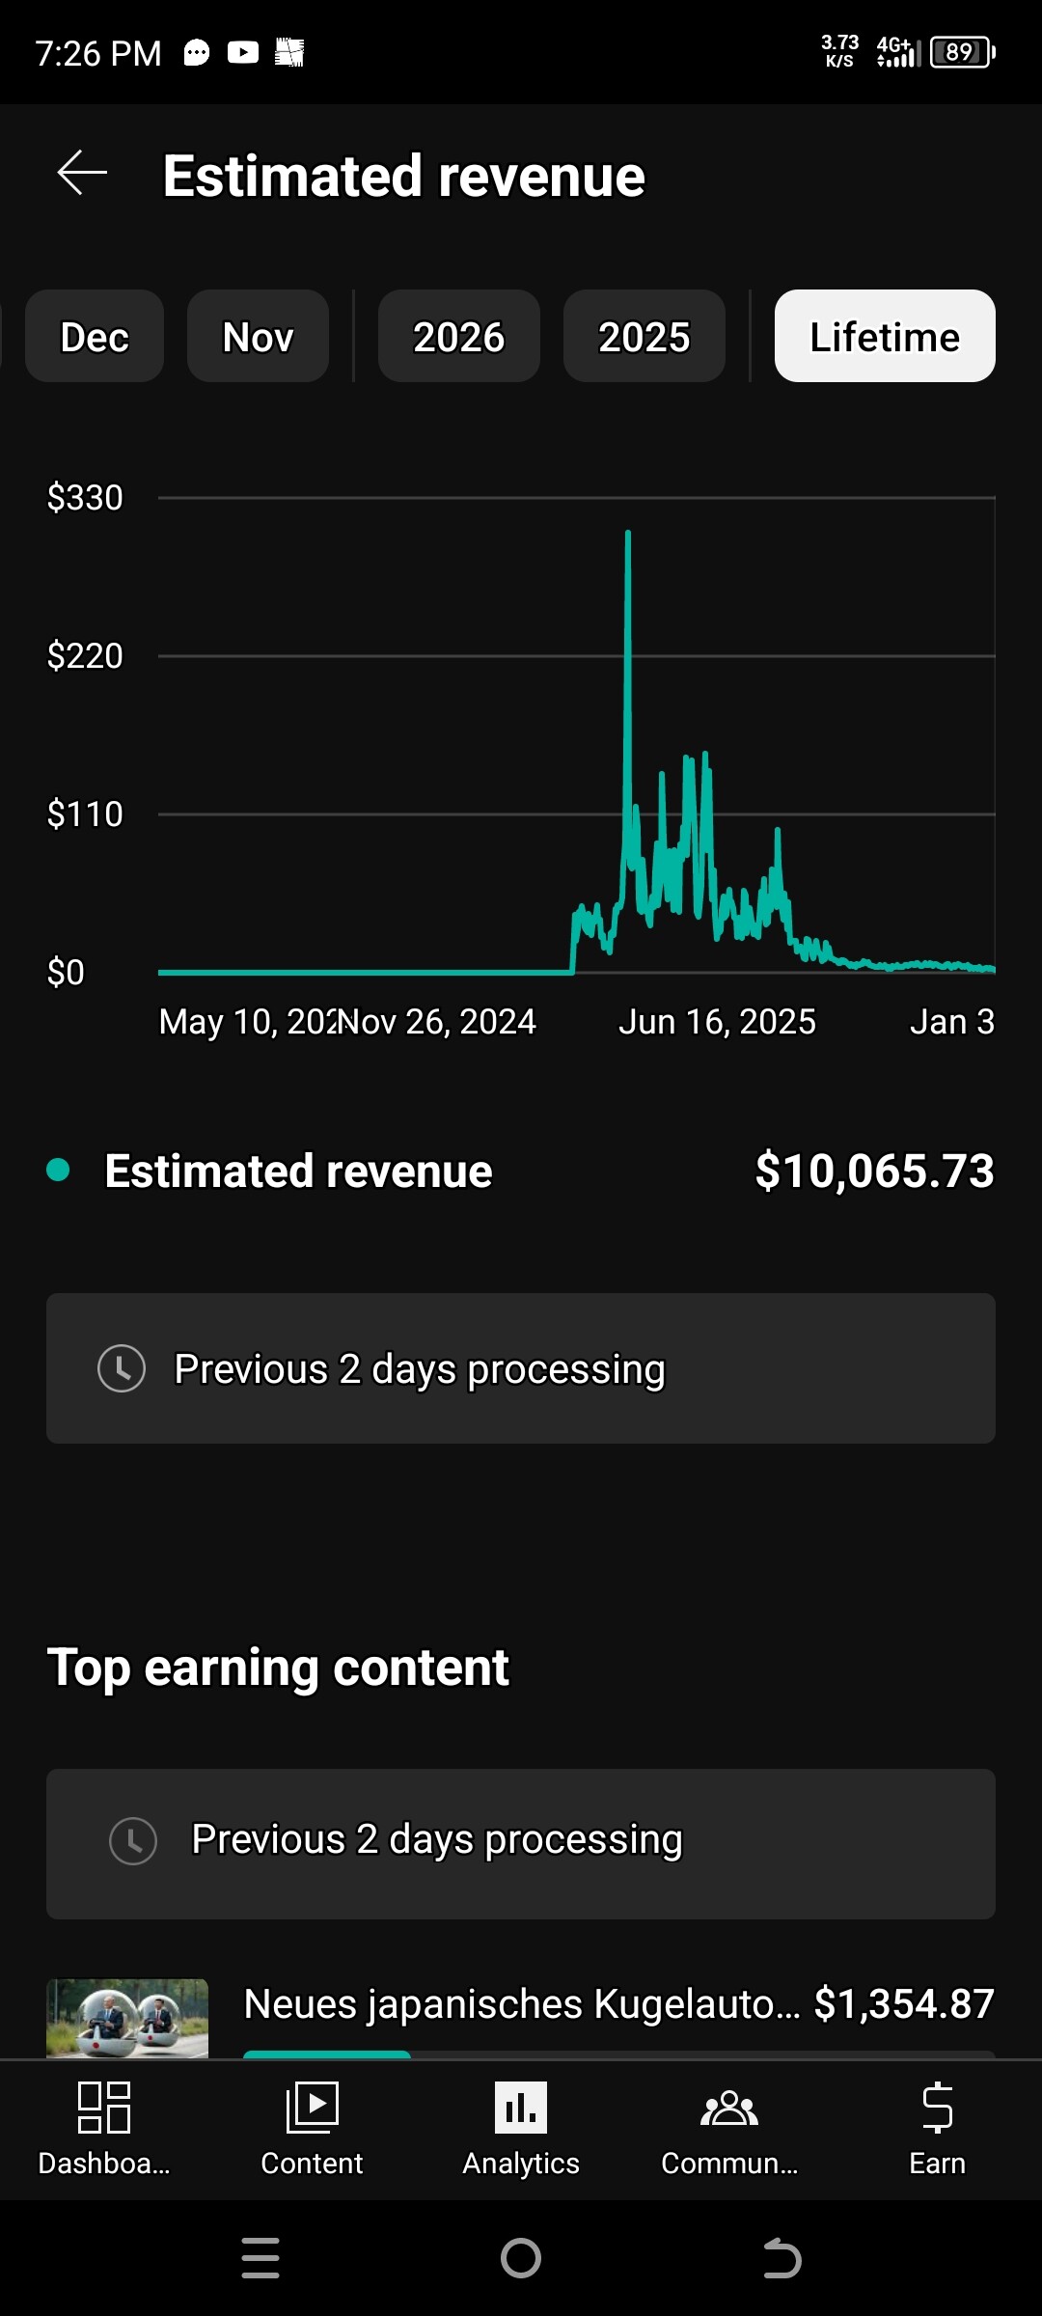Open the Neues japanisches Kugelauto video title

pyautogui.click(x=521, y=2004)
